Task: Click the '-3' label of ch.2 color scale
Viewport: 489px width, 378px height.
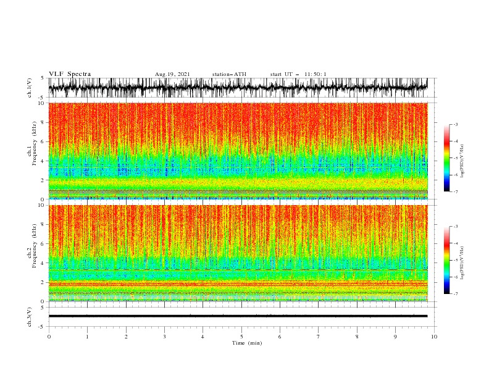Action: click(x=455, y=227)
